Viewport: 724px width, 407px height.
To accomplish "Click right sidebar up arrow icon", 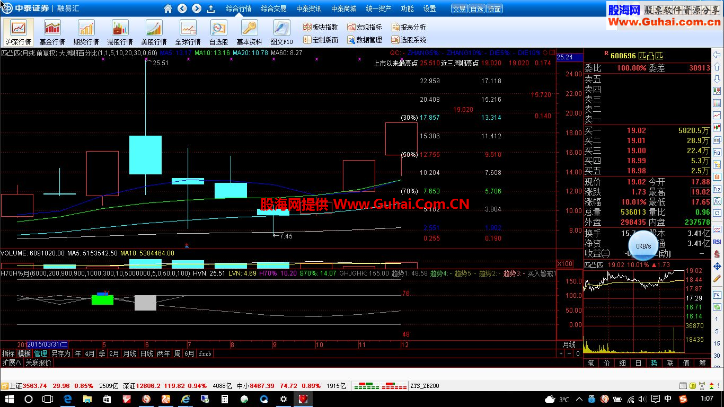I will tap(717, 67).
